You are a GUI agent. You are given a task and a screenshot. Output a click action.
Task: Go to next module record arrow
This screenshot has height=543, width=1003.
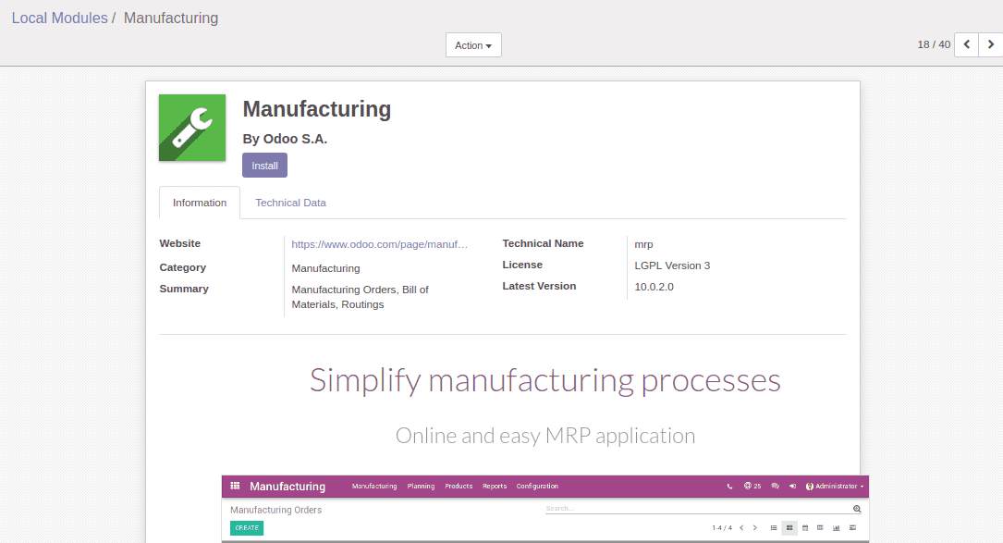click(991, 44)
